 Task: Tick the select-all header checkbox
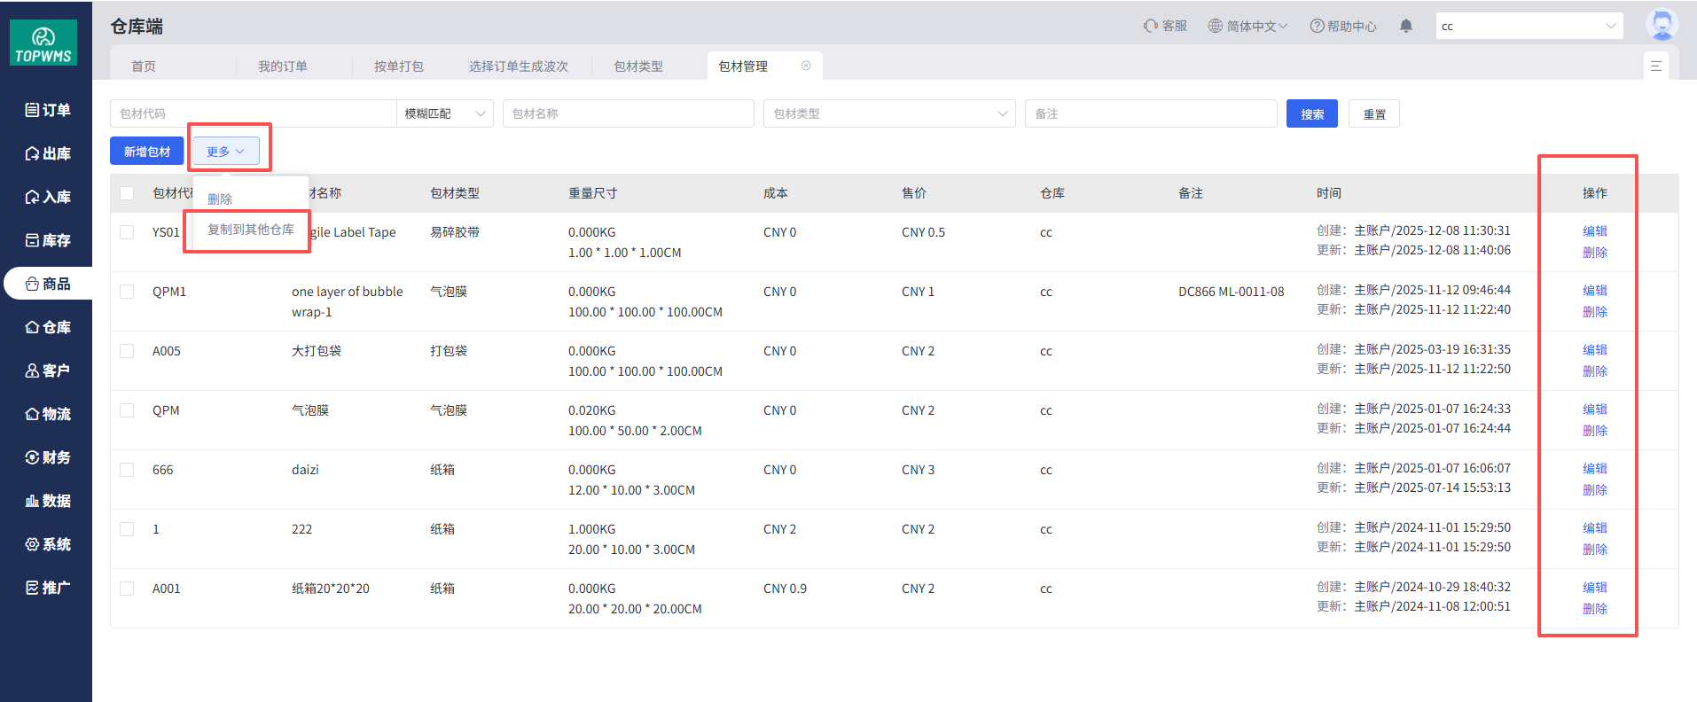pyautogui.click(x=127, y=193)
